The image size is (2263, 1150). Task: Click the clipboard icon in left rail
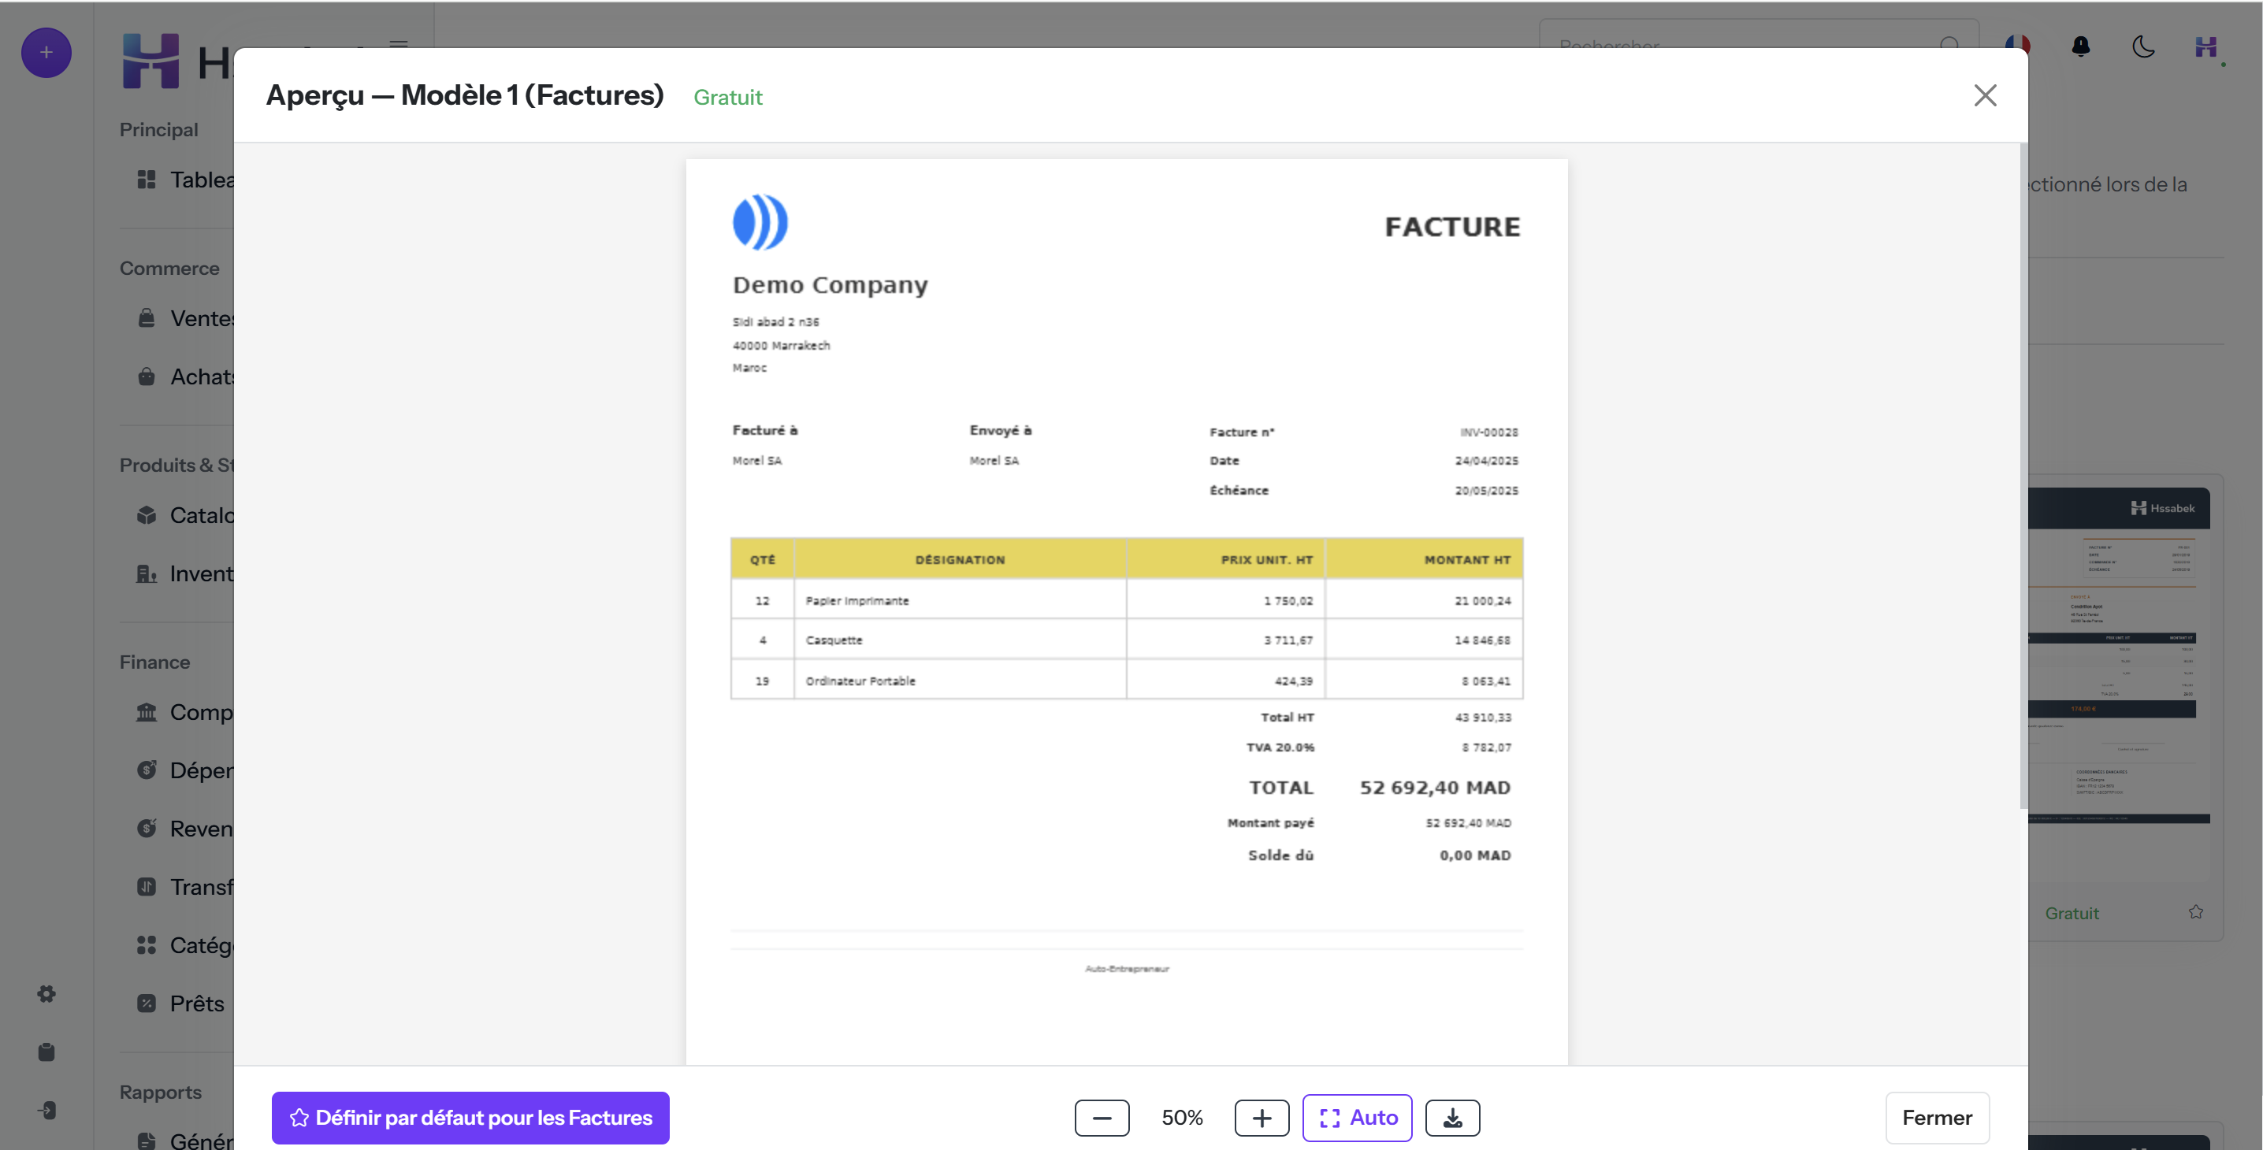click(46, 1052)
